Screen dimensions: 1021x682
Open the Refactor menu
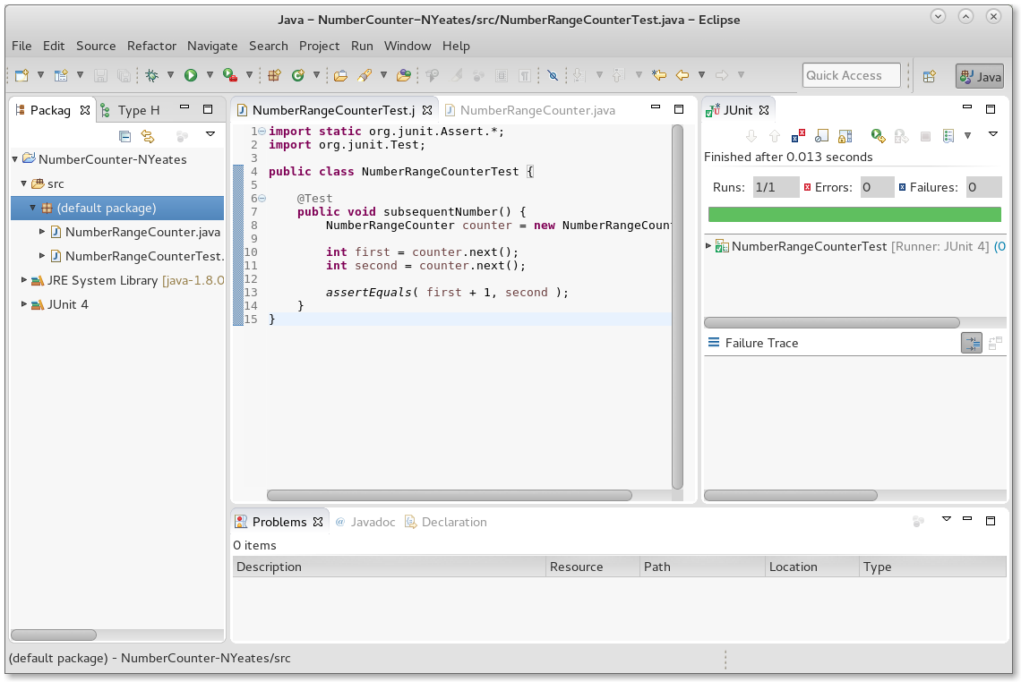(151, 46)
